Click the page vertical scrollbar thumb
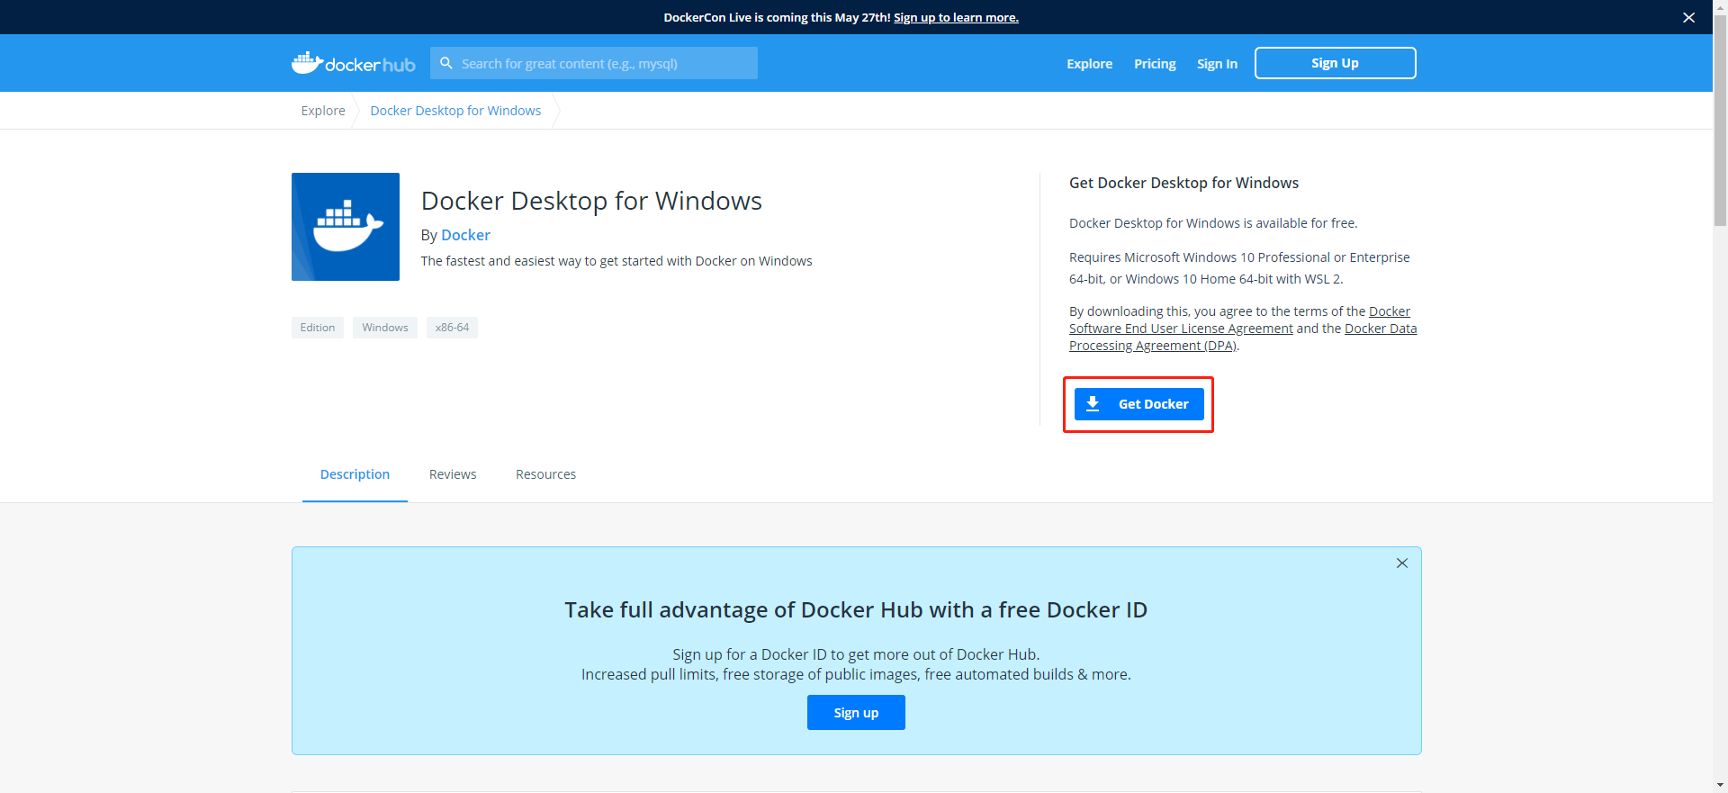This screenshot has width=1728, height=793. [x=1720, y=122]
